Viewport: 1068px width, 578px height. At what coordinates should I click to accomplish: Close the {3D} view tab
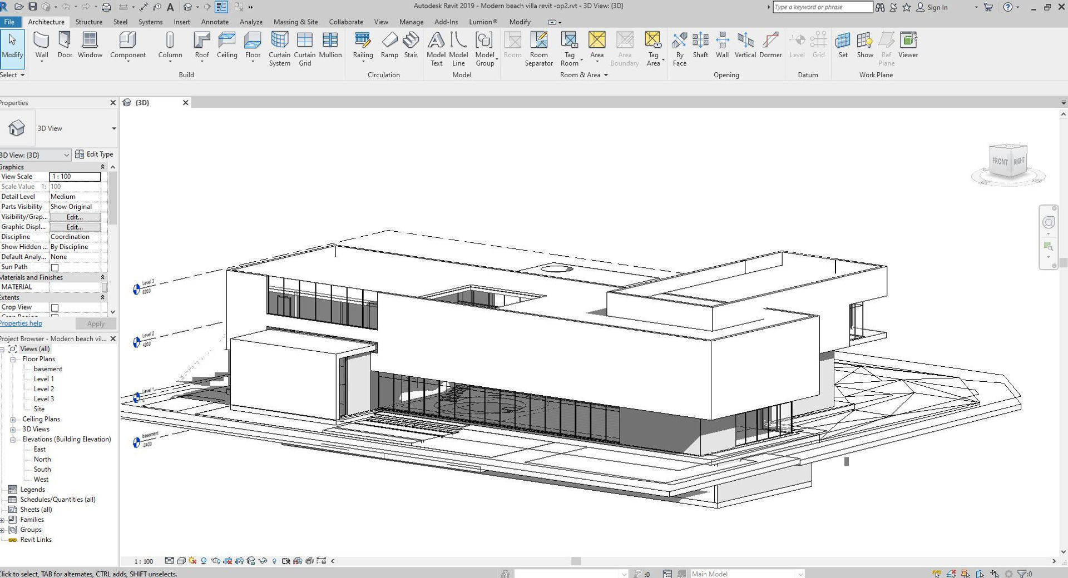(186, 103)
